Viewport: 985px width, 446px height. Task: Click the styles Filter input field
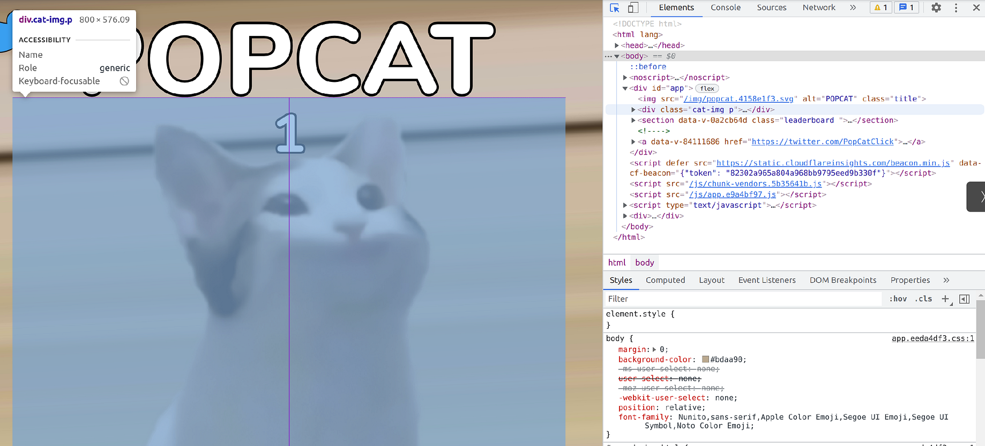tap(743, 299)
